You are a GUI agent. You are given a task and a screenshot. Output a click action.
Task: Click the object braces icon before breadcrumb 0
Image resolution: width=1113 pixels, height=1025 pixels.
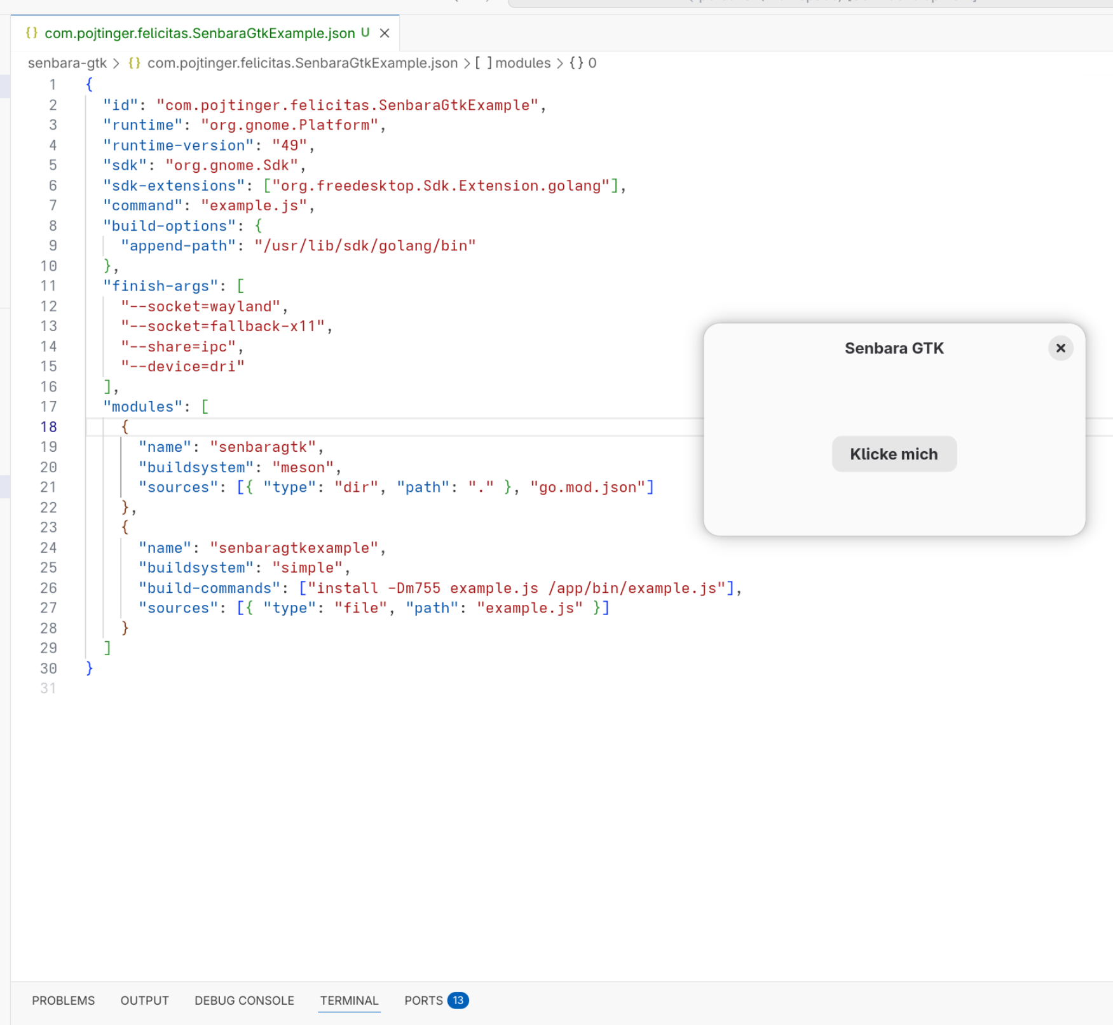tap(576, 63)
